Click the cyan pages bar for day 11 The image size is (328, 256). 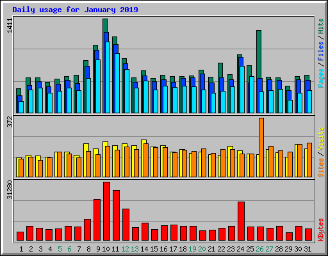click(117, 83)
